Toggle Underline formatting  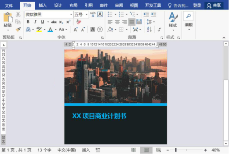(x=43, y=22)
